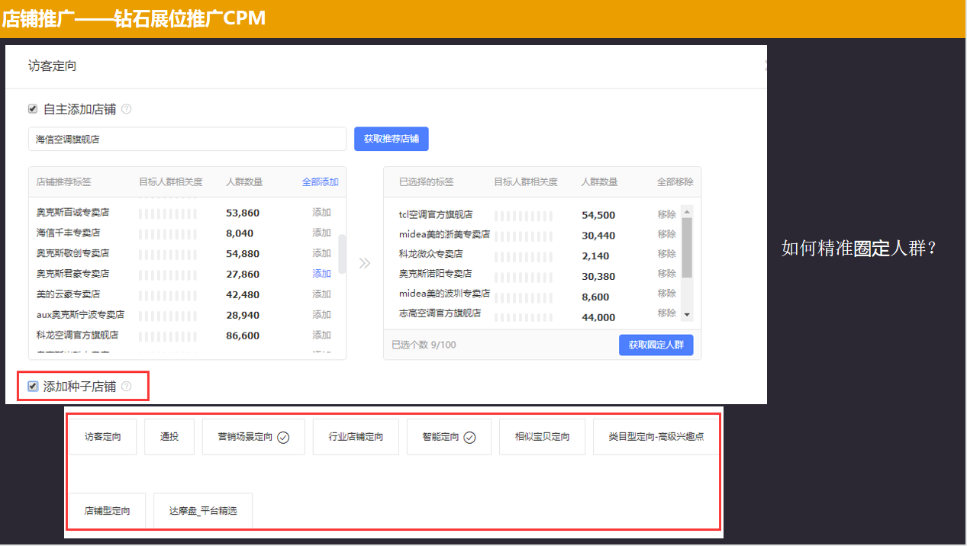
Task: Click help icon beside 自主添加店铺
Action: 127,109
